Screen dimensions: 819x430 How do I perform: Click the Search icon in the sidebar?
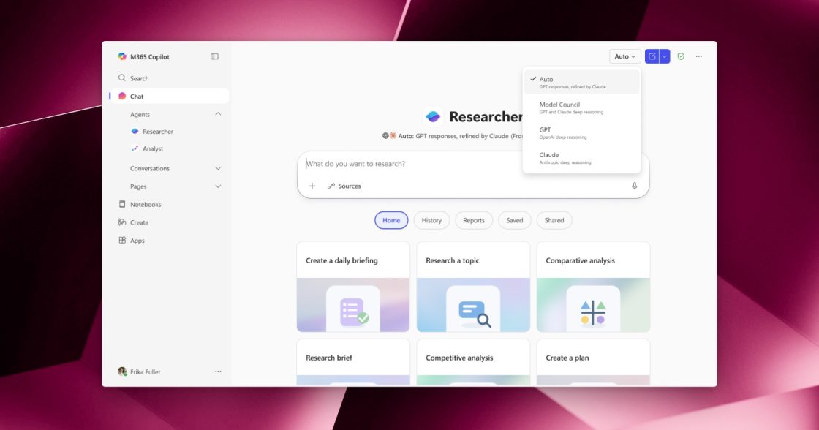click(121, 78)
